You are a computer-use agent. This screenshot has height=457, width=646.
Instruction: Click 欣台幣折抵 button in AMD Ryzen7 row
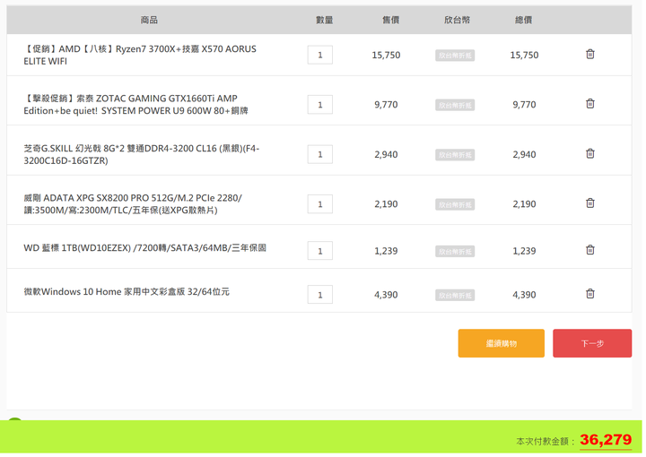[x=455, y=56]
